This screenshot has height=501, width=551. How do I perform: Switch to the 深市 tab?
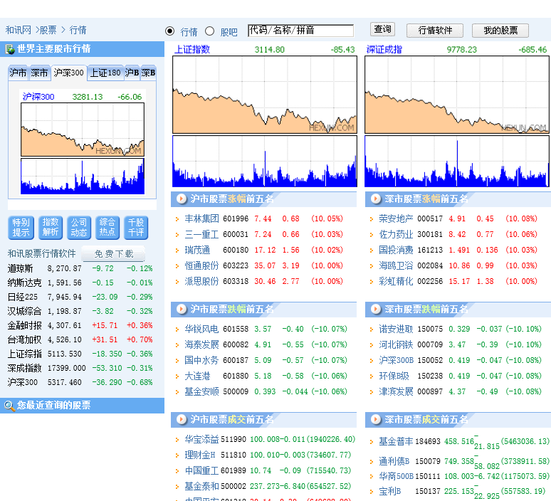pyautogui.click(x=39, y=73)
